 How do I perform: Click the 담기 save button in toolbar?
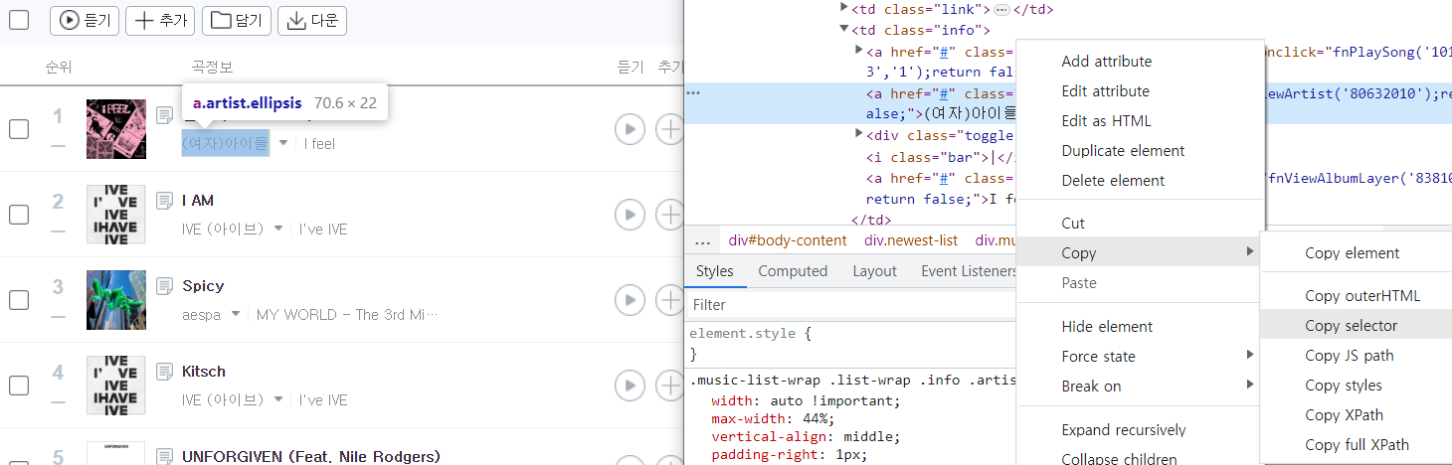pos(237,20)
